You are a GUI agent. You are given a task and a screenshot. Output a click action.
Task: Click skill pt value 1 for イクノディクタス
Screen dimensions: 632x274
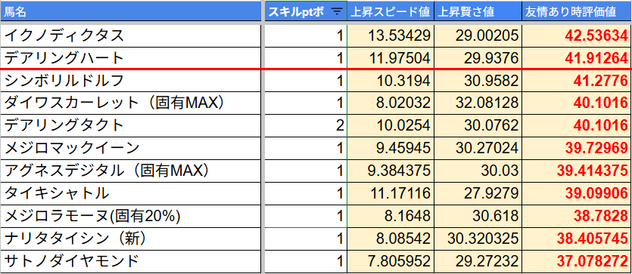[305, 35]
